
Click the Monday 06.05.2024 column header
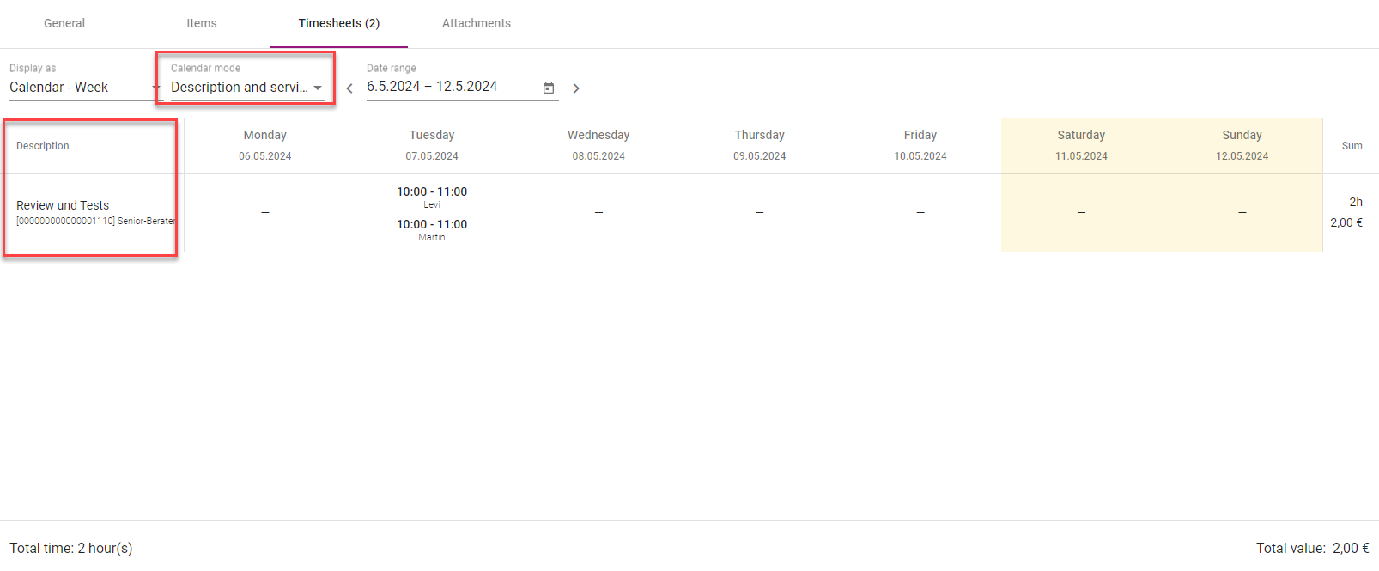pyautogui.click(x=265, y=145)
